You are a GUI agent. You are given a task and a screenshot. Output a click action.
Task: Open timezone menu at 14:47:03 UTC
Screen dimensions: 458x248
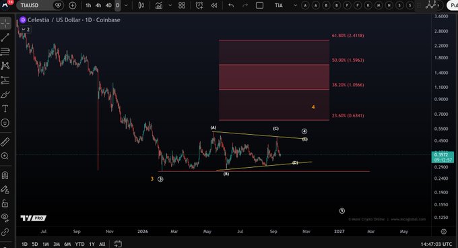[x=436, y=244]
